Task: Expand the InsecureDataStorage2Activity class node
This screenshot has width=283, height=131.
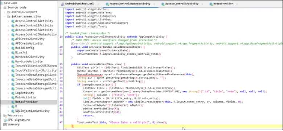Action: (8, 80)
